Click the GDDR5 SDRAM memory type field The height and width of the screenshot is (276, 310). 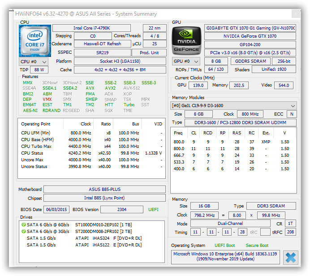250,61
